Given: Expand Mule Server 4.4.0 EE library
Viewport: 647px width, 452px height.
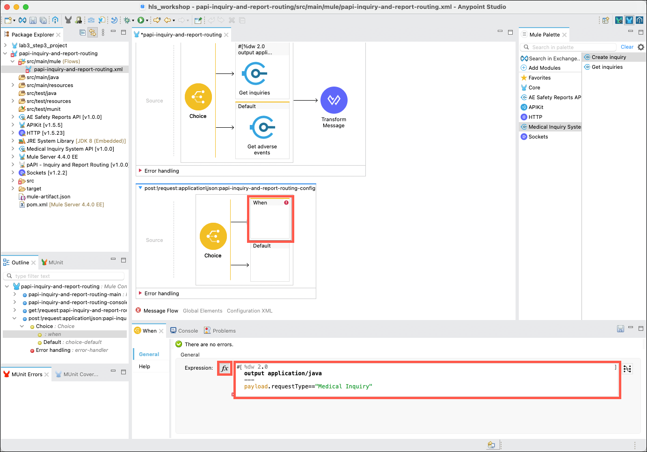Looking at the screenshot, I should [13, 157].
